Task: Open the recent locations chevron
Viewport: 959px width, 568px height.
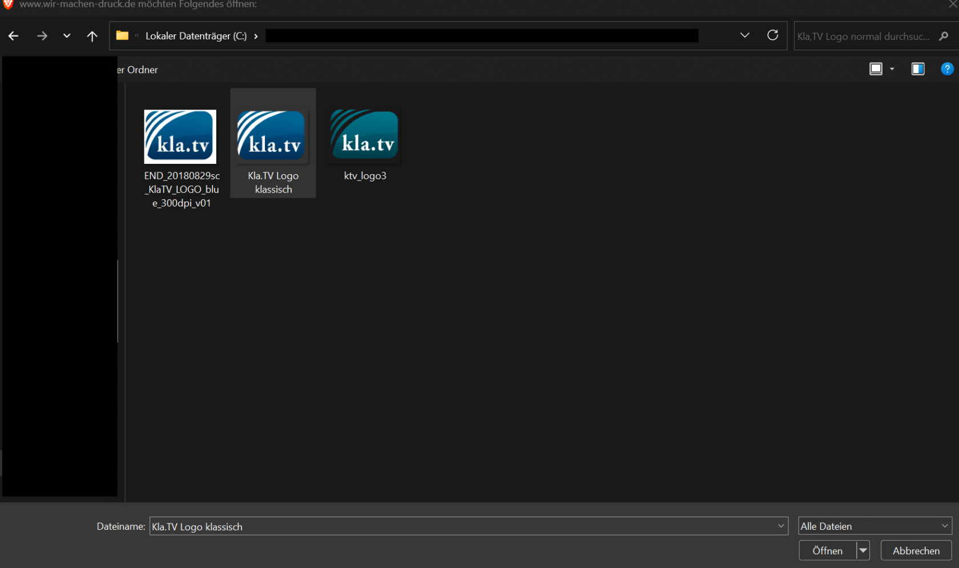Action: click(67, 36)
